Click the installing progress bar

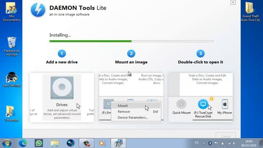131,41
